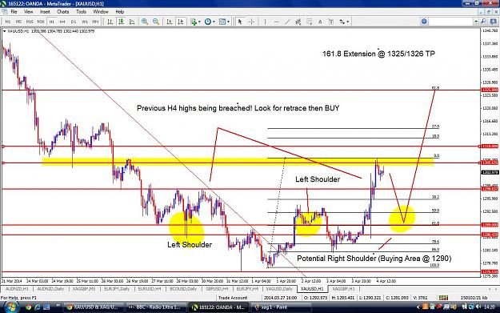Click the Trade Account status bar entry
The image size is (500, 313).
click(233, 298)
